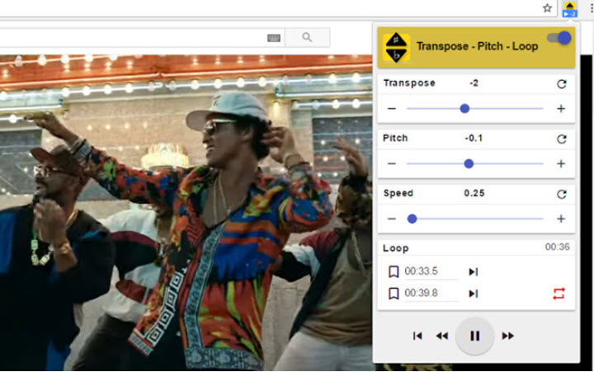This screenshot has height=372, width=594.
Task: Skip to the beginning of the track
Action: point(417,336)
